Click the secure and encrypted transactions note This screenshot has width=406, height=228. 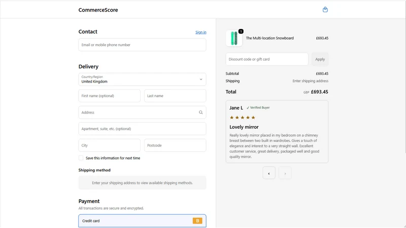point(111,208)
